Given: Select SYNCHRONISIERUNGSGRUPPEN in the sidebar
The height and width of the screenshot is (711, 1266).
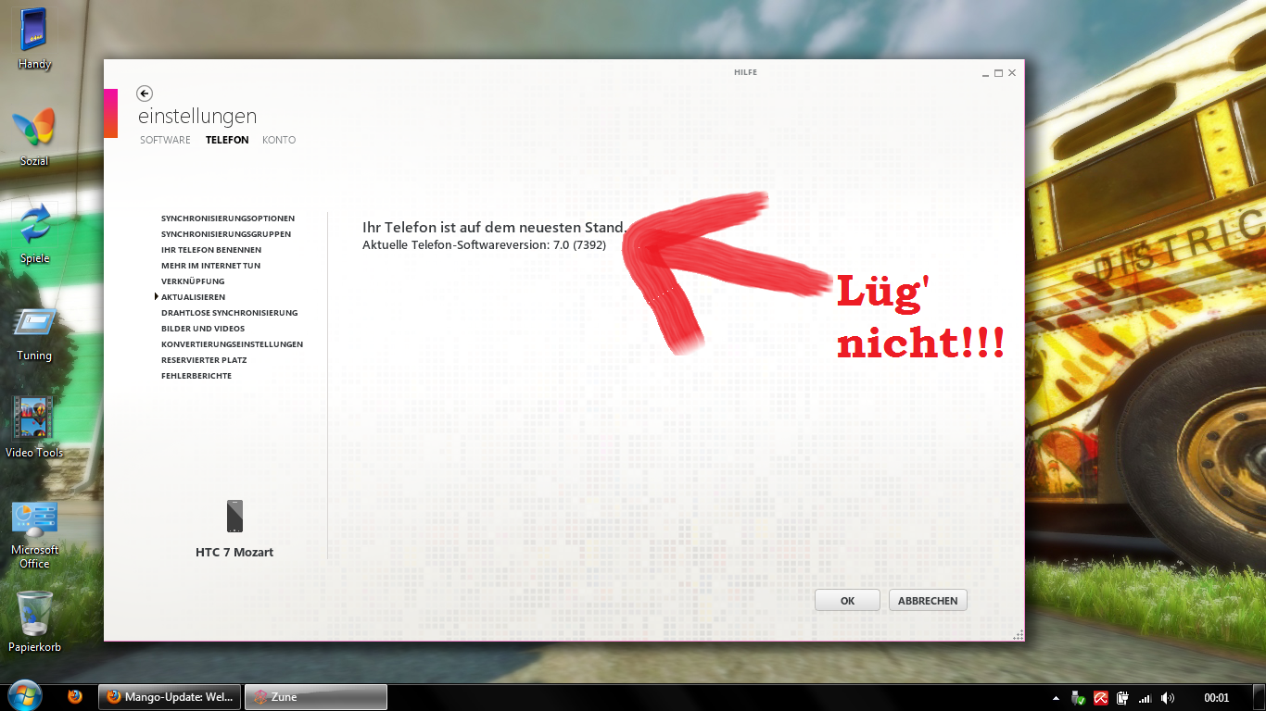Looking at the screenshot, I should (226, 234).
